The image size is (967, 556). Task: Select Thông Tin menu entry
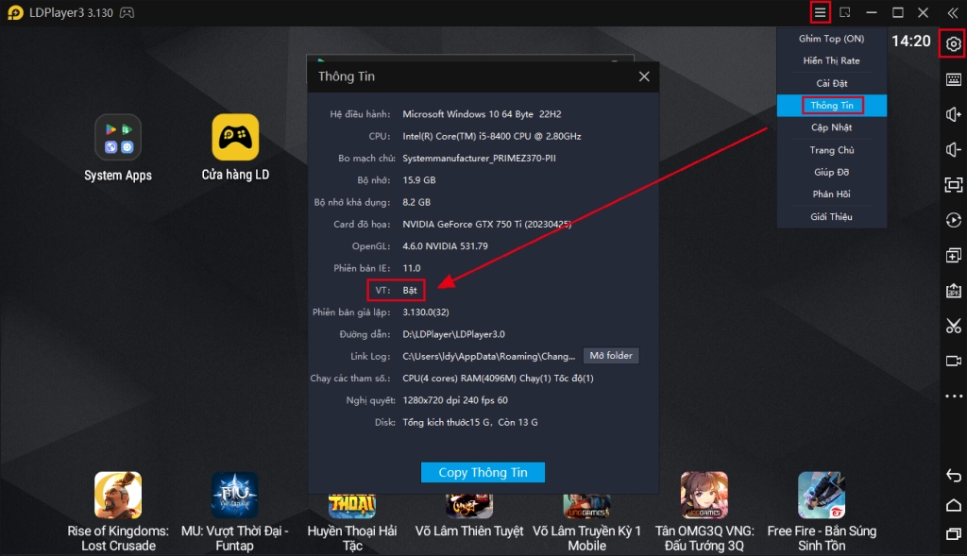coord(831,106)
